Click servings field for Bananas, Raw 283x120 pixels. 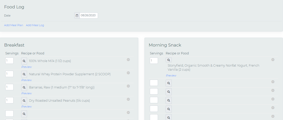pyautogui.click(x=9, y=87)
